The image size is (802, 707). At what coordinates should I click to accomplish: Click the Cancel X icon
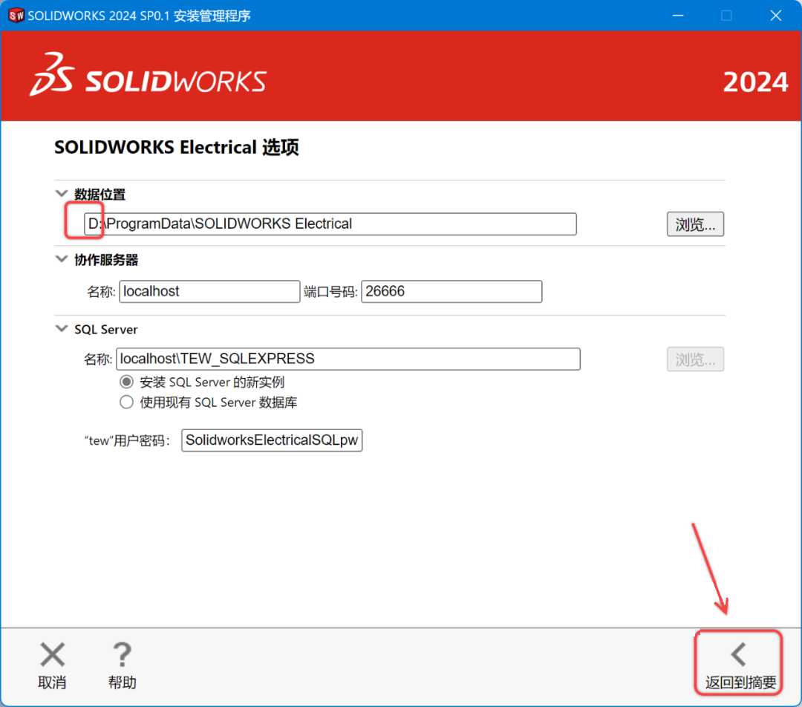tap(52, 655)
